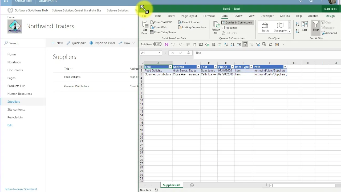Open Advanced filter options
Viewport: 341px width, 192px height.
[x=329, y=33]
